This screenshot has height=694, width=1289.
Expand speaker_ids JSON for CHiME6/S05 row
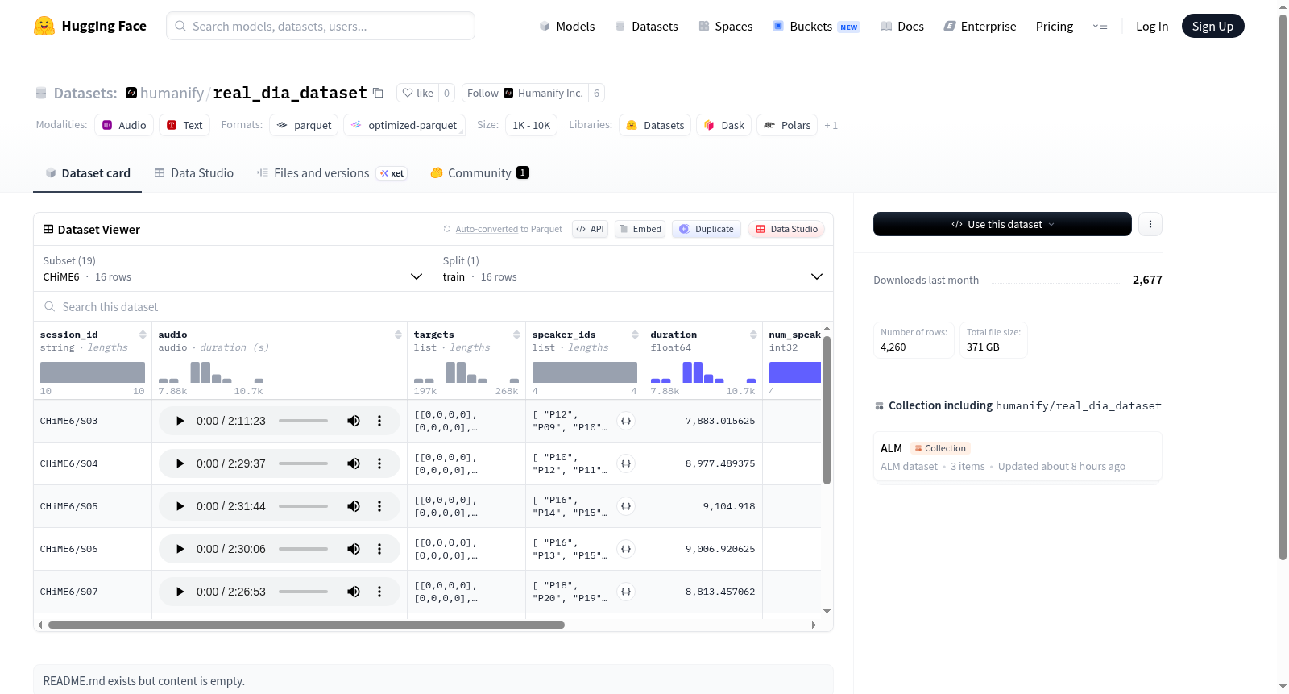point(626,506)
